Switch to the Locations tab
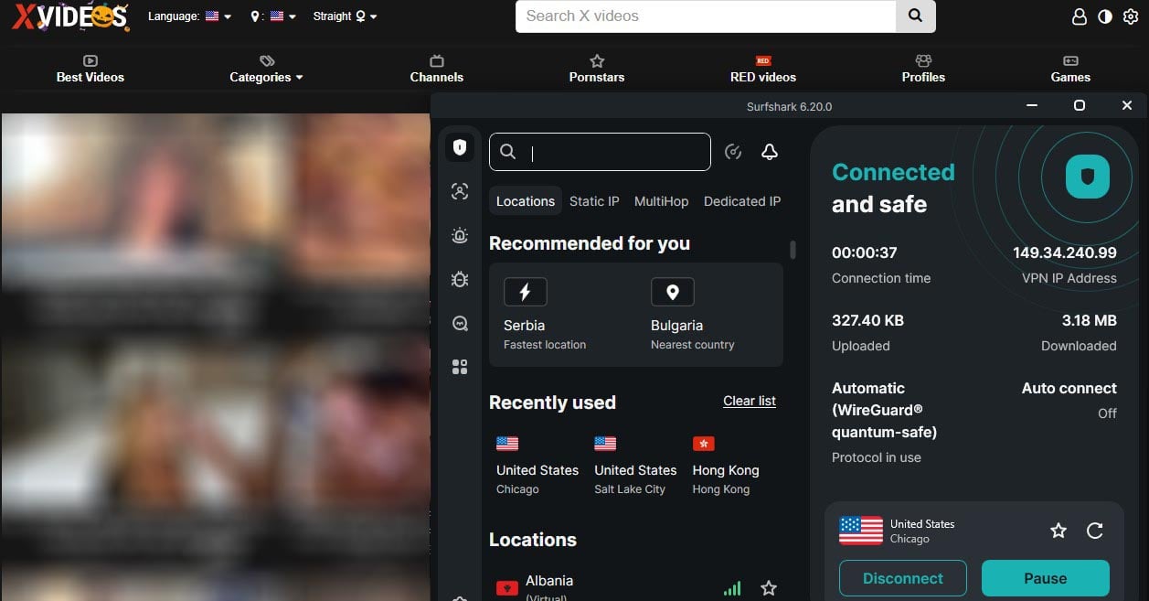Viewport: 1149px width, 601px height. coord(526,201)
